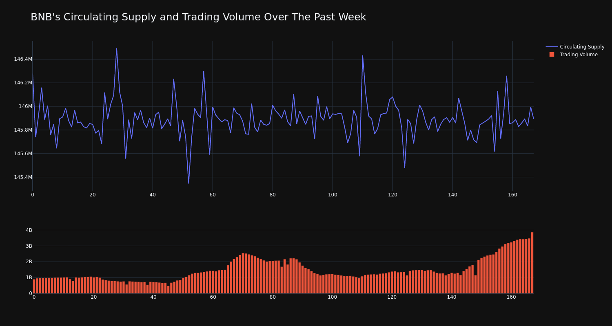Screen dimensions: 612x326
Task: Click the 40 tick under volume chart
Action: coord(153,297)
